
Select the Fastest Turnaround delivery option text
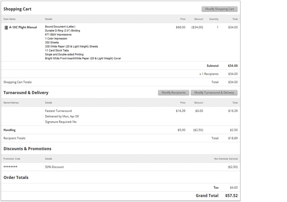point(58,111)
